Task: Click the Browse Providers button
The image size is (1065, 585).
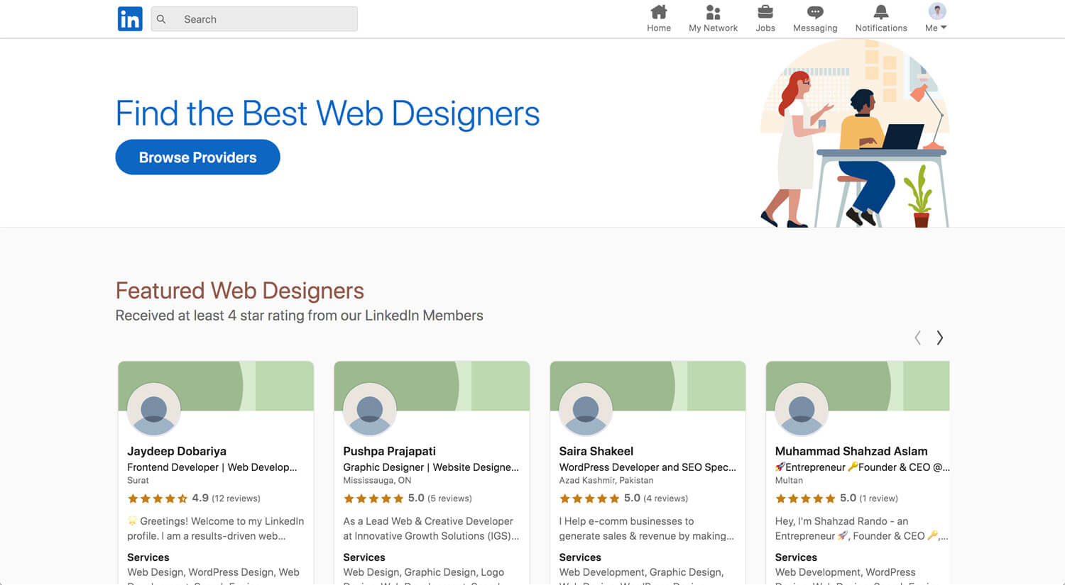Action: (197, 157)
